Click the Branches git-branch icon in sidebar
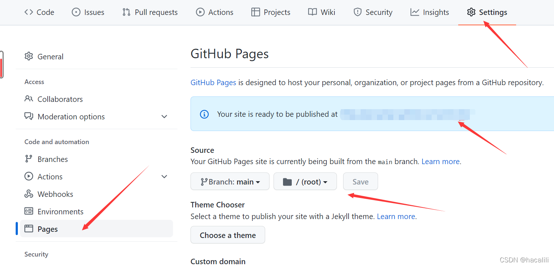This screenshot has width=554, height=266. [28, 159]
